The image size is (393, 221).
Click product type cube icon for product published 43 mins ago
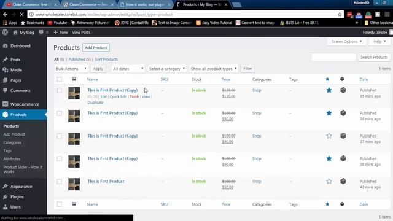point(343,181)
